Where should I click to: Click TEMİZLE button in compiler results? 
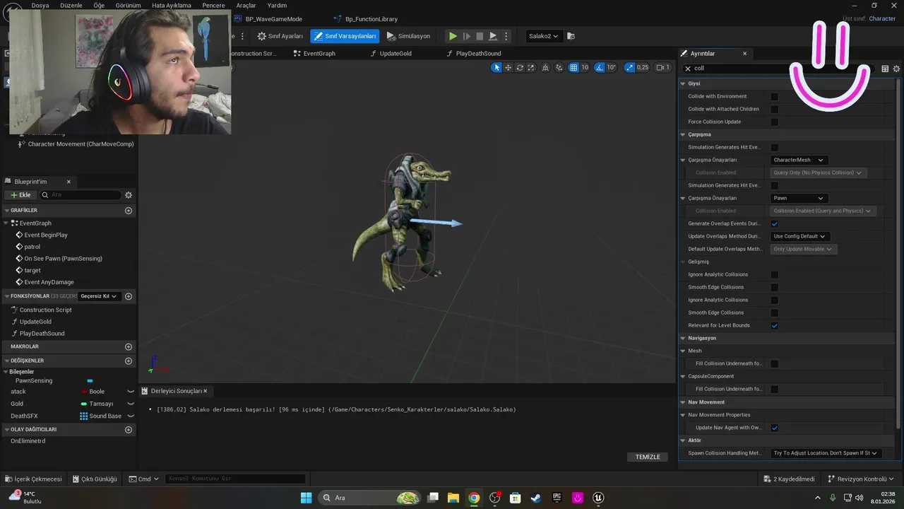[x=648, y=457]
